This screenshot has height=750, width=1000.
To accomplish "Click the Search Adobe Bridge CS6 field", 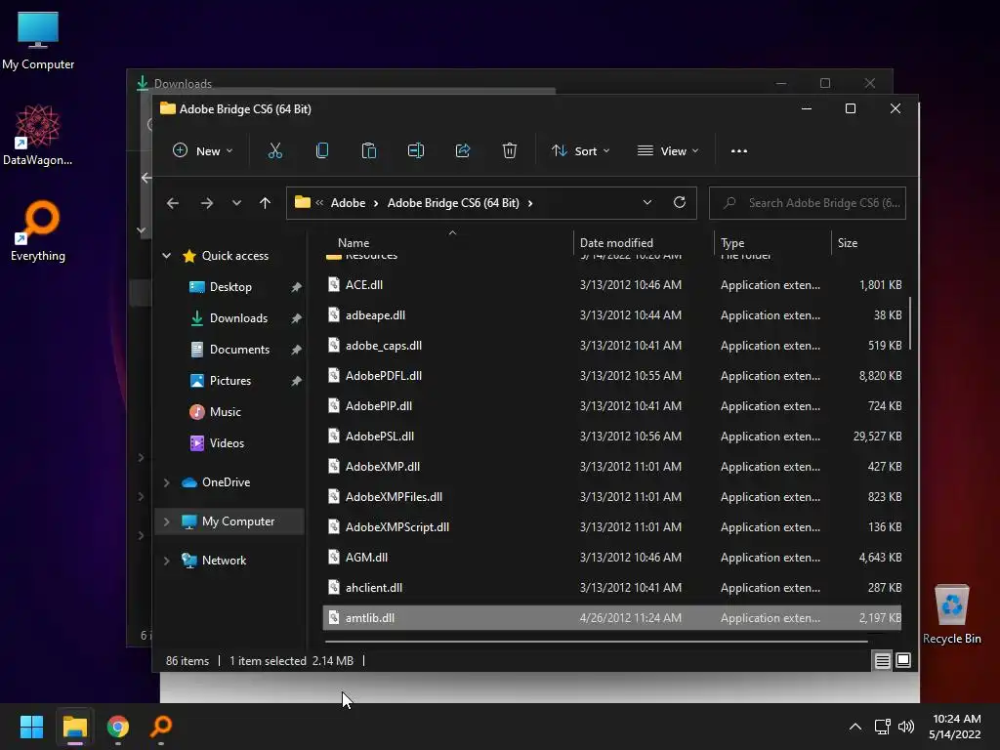I will point(808,203).
